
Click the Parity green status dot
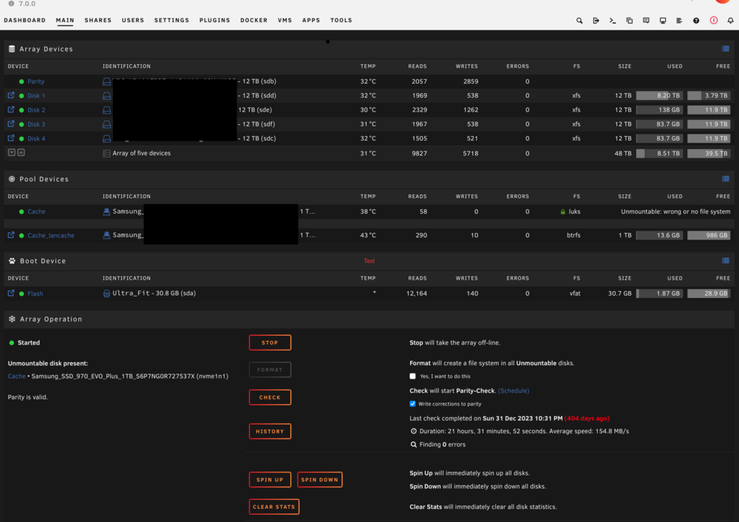coord(21,81)
